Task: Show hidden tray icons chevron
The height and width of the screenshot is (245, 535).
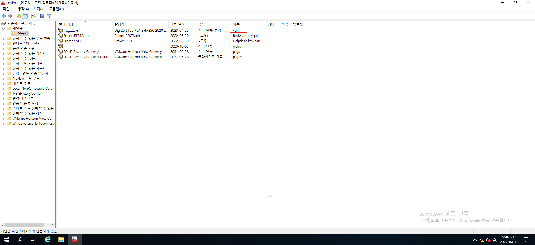Action: [475, 240]
